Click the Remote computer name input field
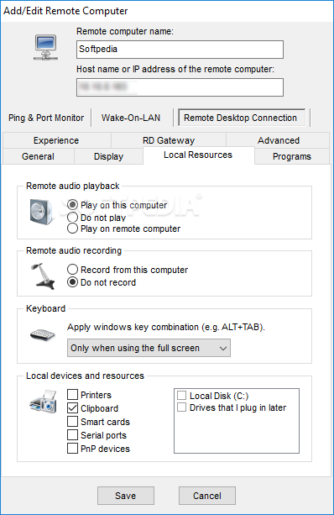This screenshot has width=334, height=515. tap(180, 50)
